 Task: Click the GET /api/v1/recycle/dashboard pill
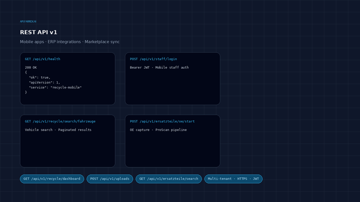click(x=52, y=179)
